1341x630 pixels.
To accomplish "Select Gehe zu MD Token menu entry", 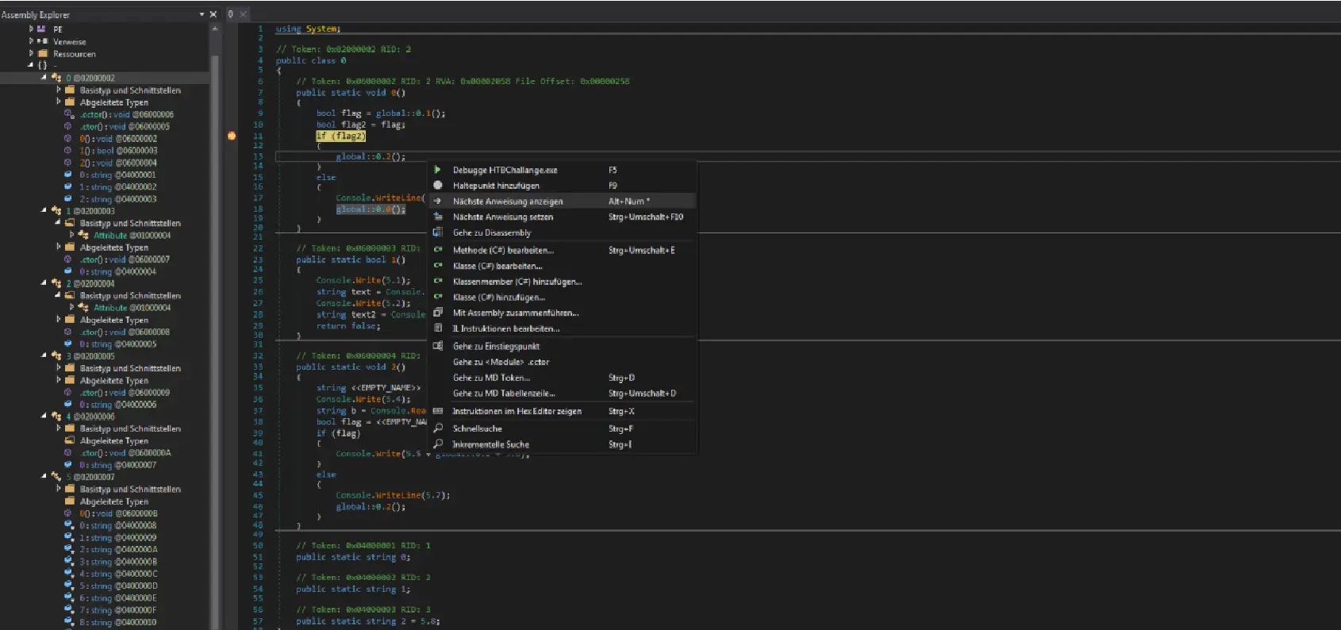I will click(x=490, y=378).
